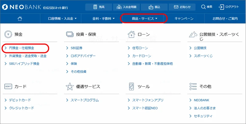Open 公営競技 link in list
Screen dimensions: 246x124
[200, 48]
